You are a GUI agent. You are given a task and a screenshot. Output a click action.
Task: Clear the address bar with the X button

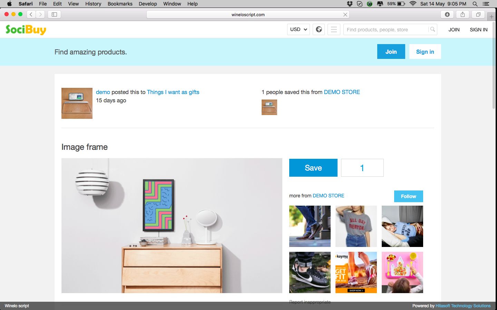345,14
